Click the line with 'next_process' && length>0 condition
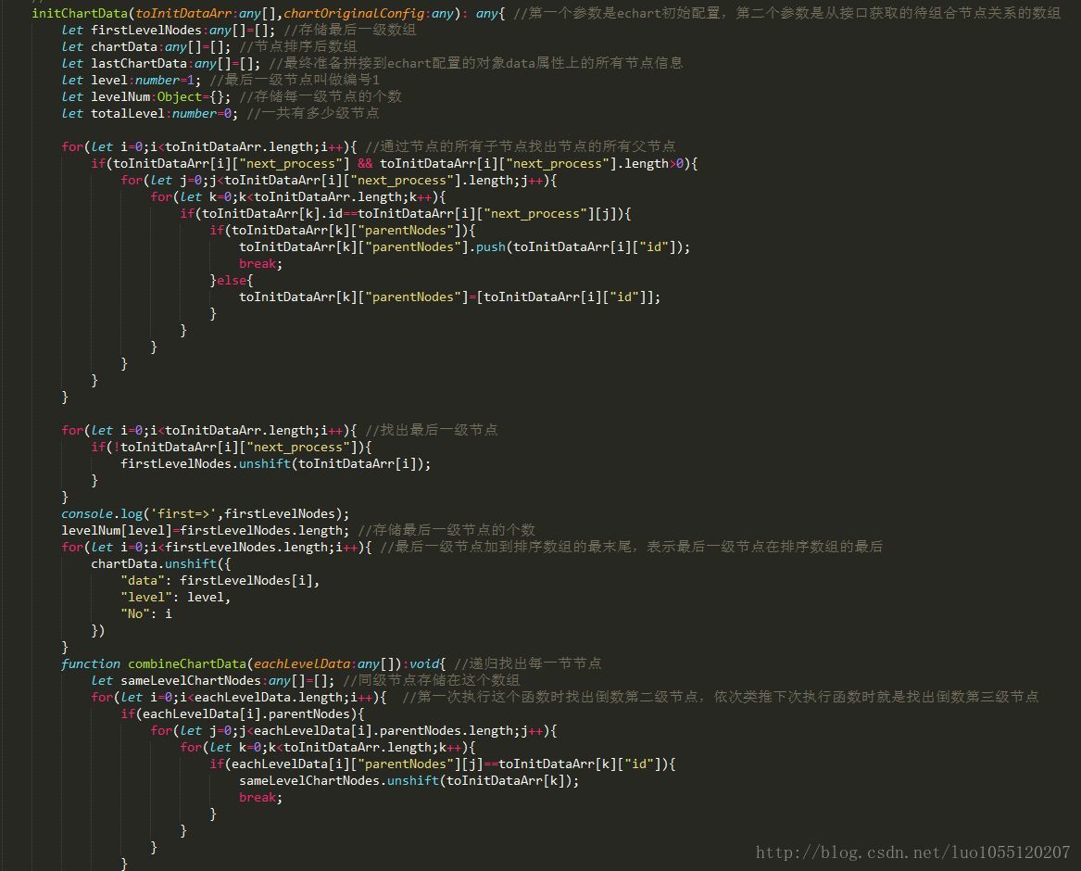1081x871 pixels. click(x=395, y=163)
